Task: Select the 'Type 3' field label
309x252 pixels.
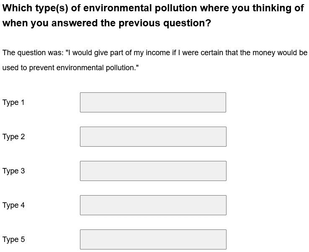Action: (13, 171)
